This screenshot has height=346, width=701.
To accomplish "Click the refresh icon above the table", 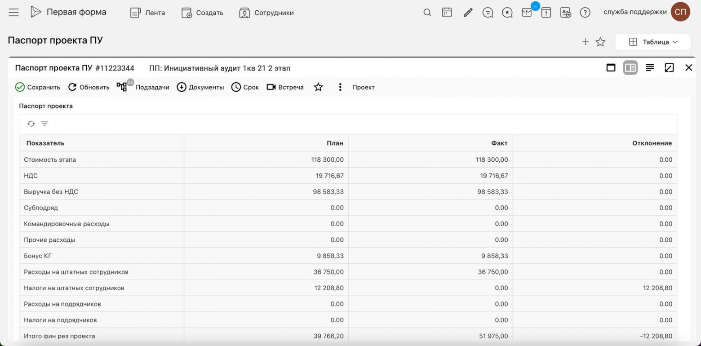I will pyautogui.click(x=31, y=124).
